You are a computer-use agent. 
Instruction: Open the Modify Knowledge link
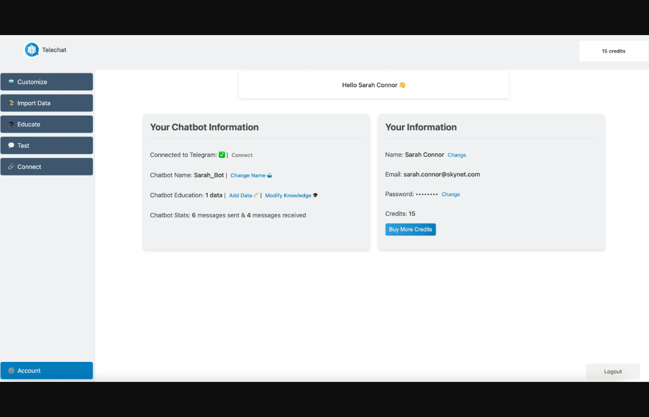[x=288, y=195]
